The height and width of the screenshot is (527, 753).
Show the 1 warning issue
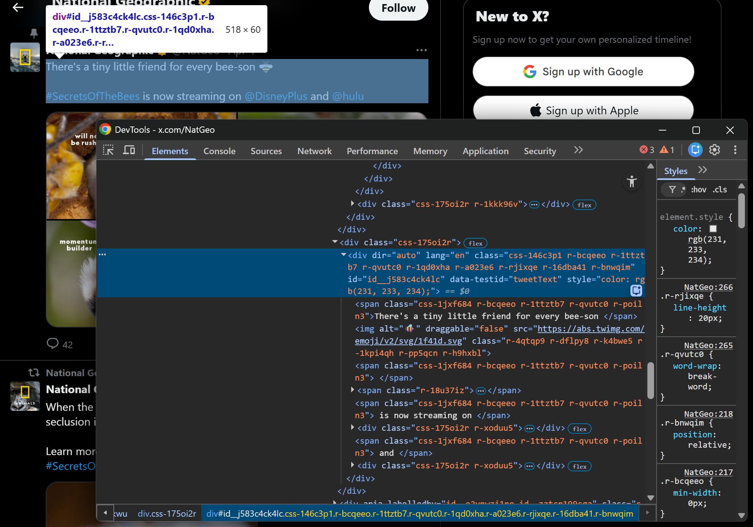(668, 150)
